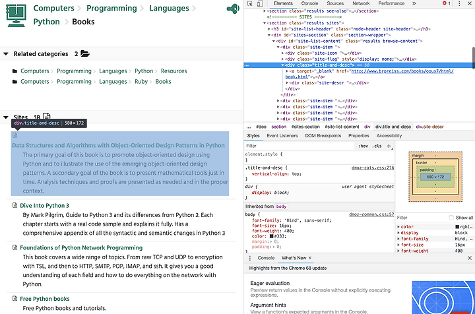Open the DevTools three-dot menu
Image resolution: width=475 pixels, height=314 pixels.
click(x=459, y=3)
